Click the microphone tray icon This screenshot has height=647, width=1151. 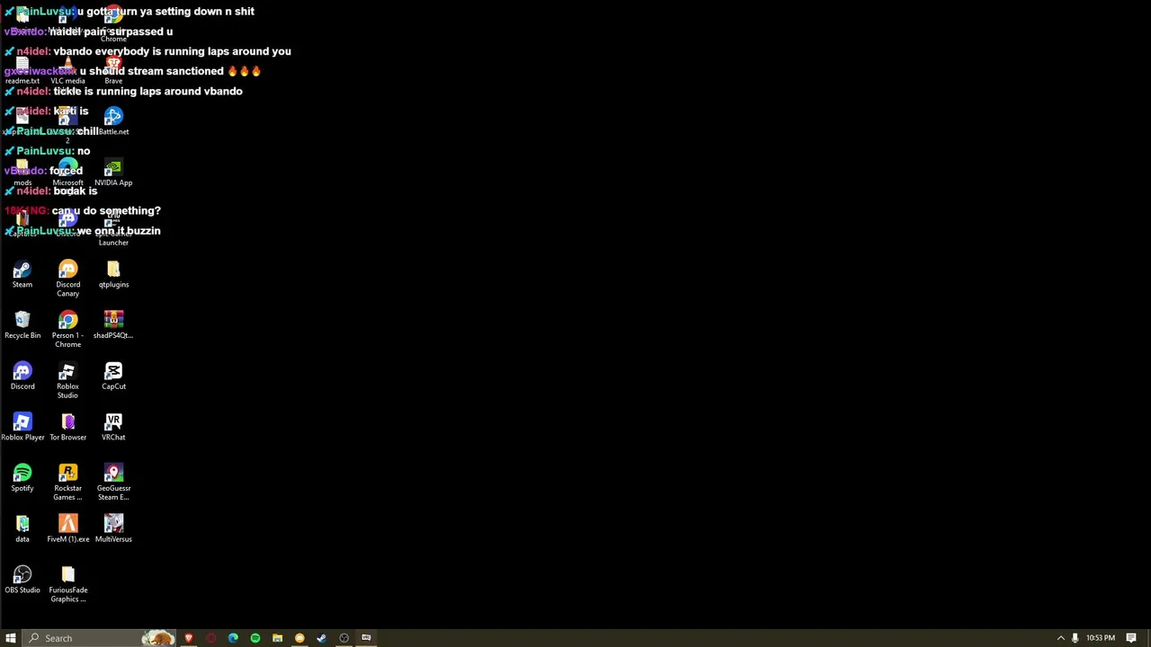tap(1075, 638)
